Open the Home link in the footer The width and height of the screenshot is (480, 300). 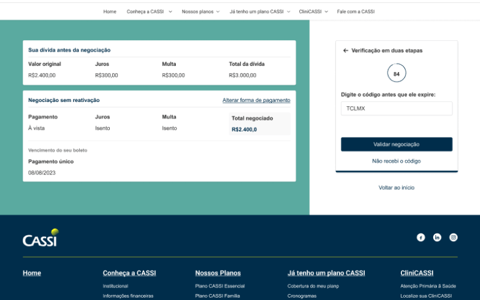pyautogui.click(x=32, y=273)
